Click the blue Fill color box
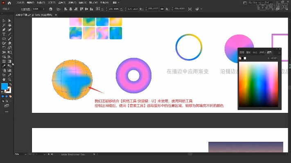This screenshot has width=291, height=163. 5,86
